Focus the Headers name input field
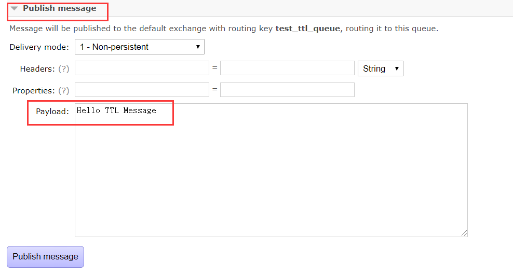The image size is (513, 275). coord(142,68)
